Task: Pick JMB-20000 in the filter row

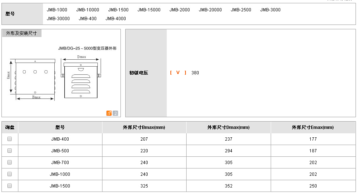Action: pyautogui.click(x=210, y=10)
